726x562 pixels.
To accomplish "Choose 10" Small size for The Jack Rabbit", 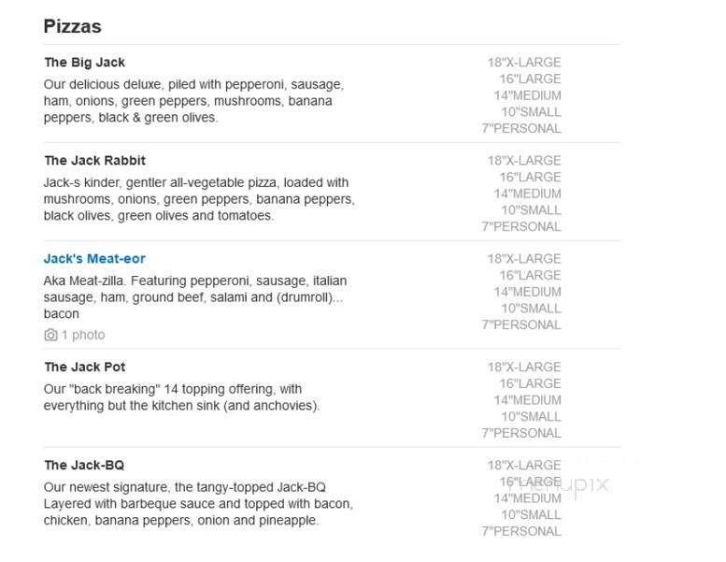I will click(530, 210).
